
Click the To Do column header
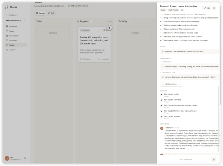tap(39, 21)
